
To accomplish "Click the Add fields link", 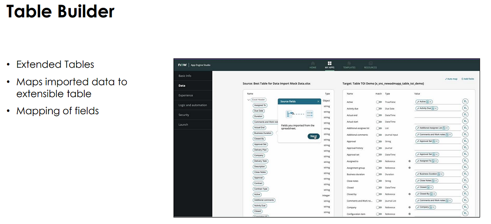I will click(x=468, y=78).
